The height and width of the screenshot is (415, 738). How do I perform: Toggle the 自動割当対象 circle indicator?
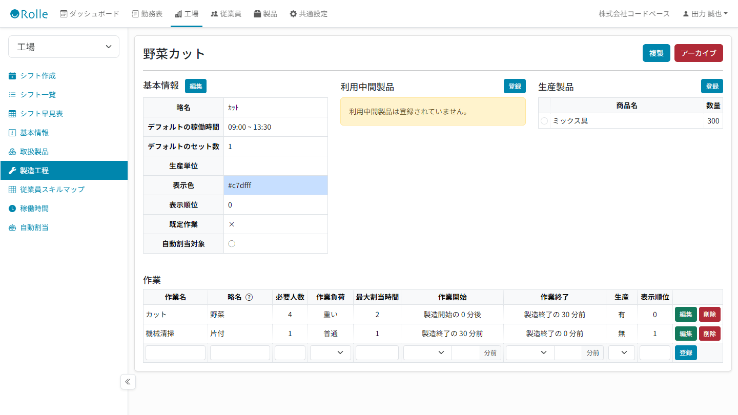[232, 244]
